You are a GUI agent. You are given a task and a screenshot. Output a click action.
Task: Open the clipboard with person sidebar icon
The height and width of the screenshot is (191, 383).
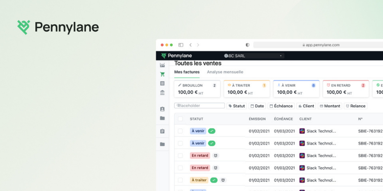click(x=162, y=109)
